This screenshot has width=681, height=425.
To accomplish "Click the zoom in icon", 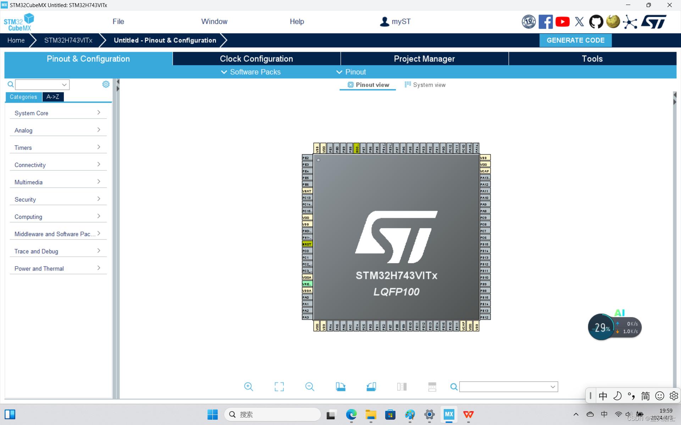I will coord(249,387).
